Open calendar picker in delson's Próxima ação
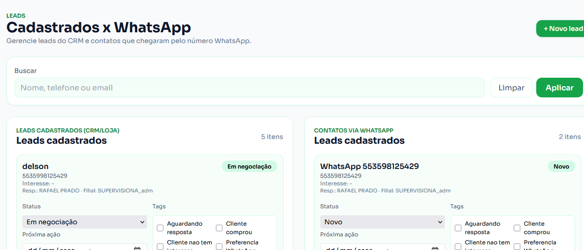 coord(137,248)
